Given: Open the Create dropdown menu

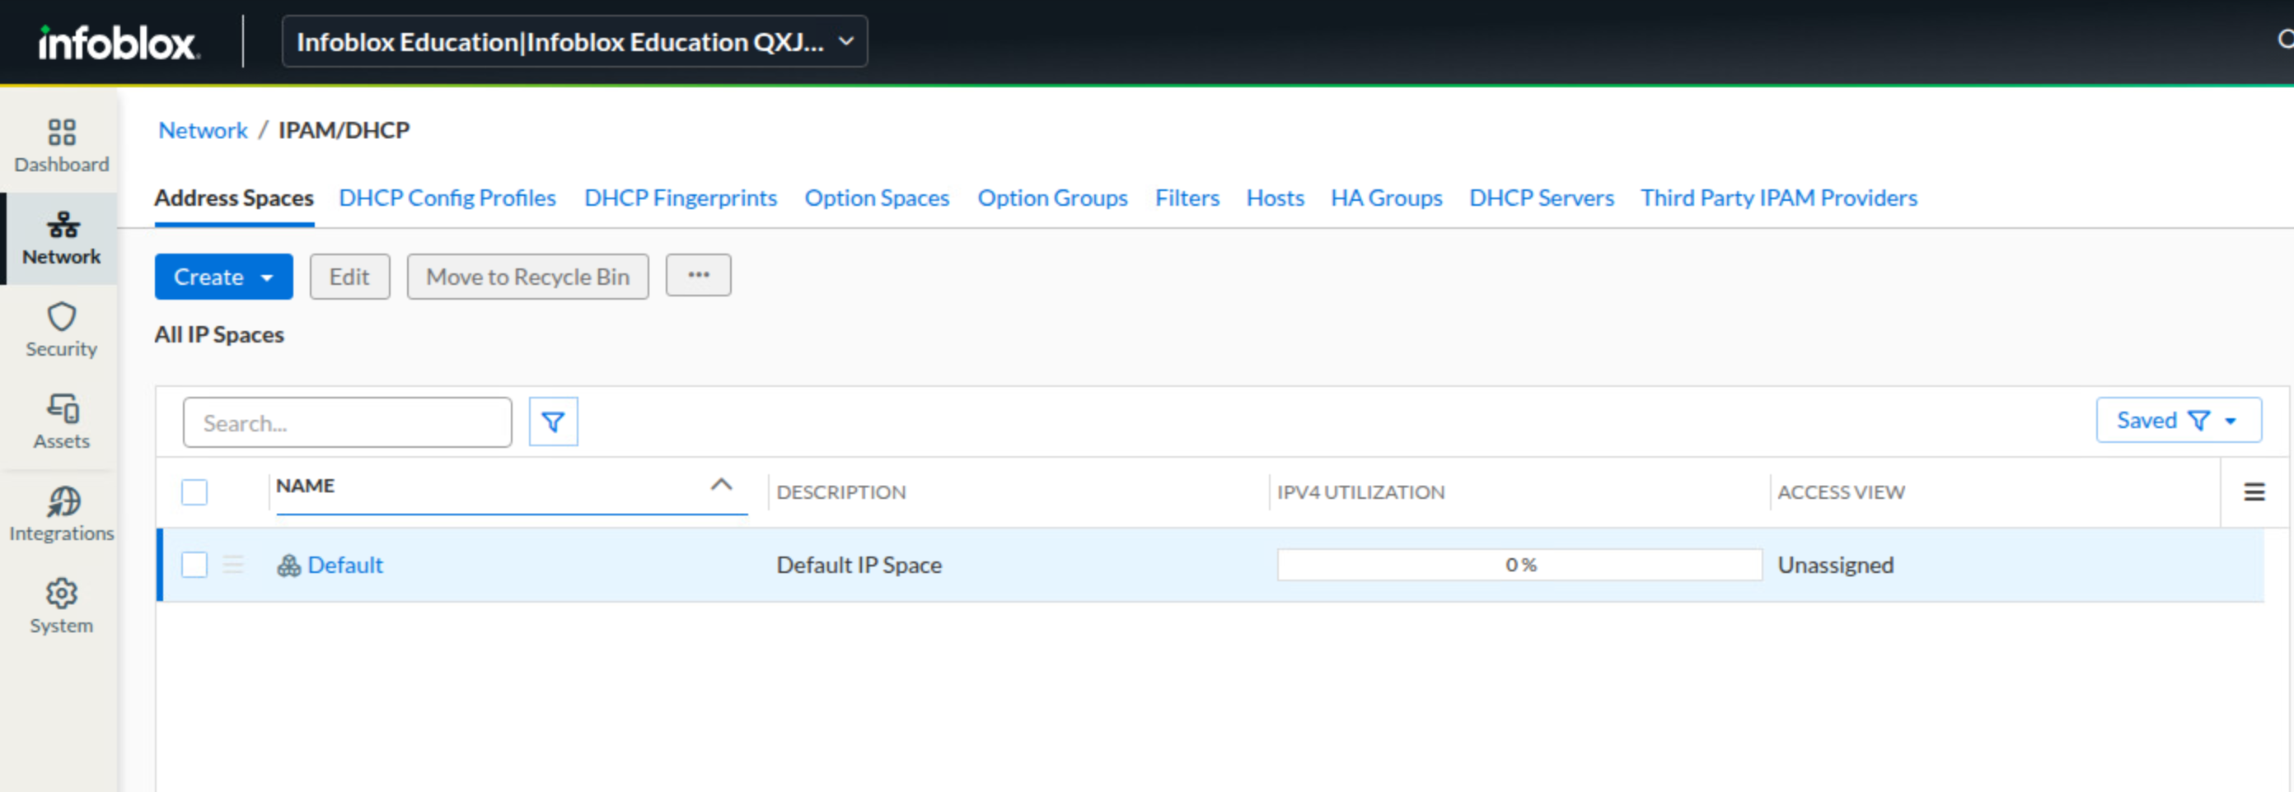Looking at the screenshot, I should coord(223,277).
